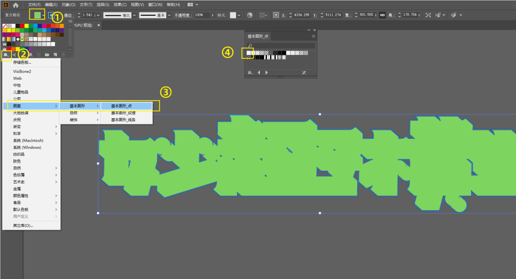Click the style preview swatch
The width and height of the screenshot is (516, 279).
pos(233,15)
